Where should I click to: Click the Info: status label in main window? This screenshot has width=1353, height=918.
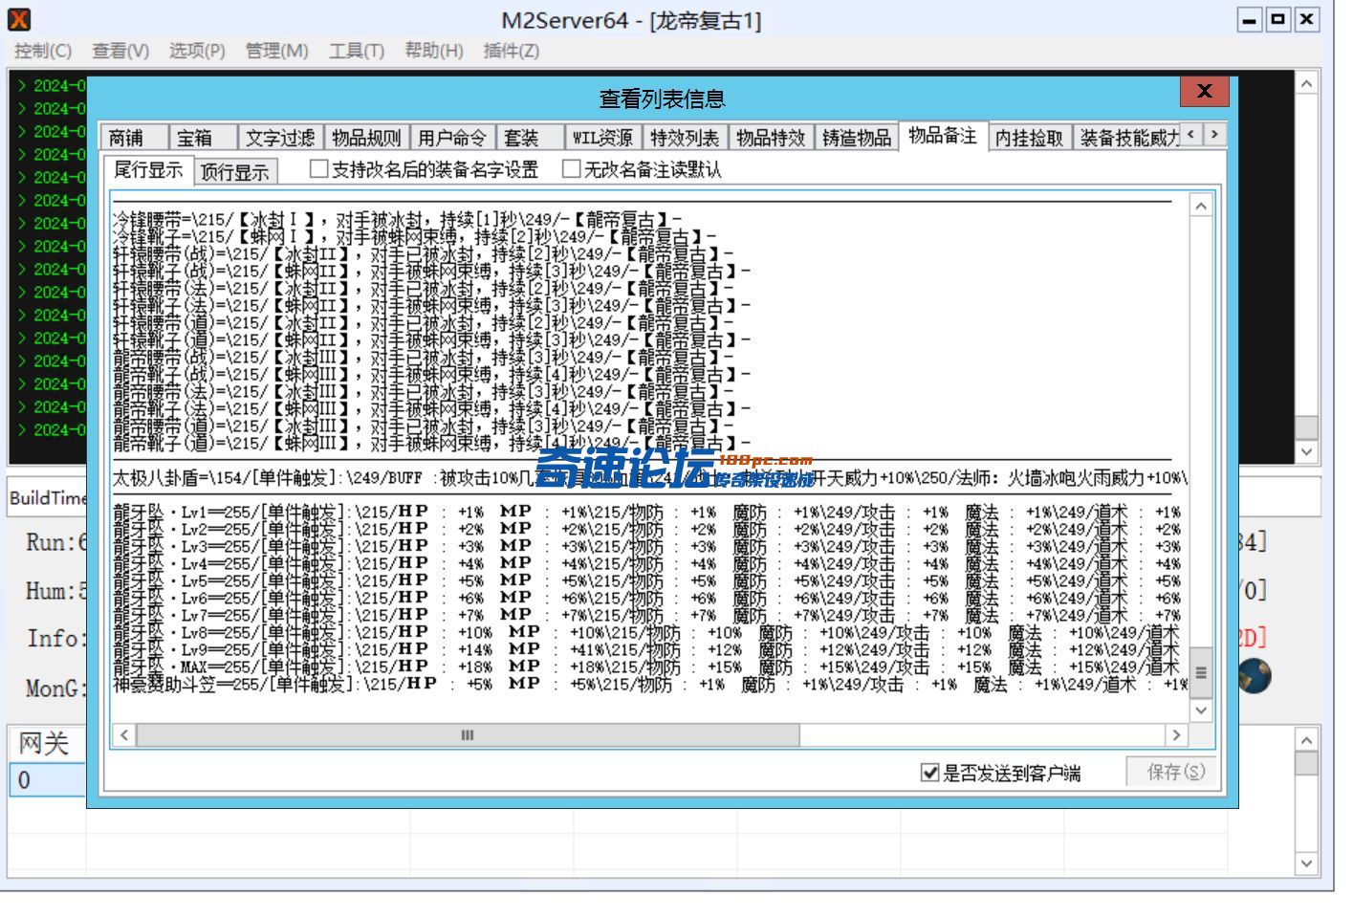[x=55, y=638]
